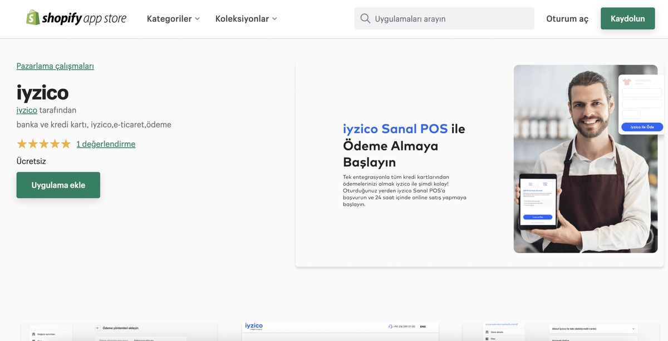The height and width of the screenshot is (341, 668).
Task: Click the green Shopify bag logo
Action: pyautogui.click(x=31, y=18)
